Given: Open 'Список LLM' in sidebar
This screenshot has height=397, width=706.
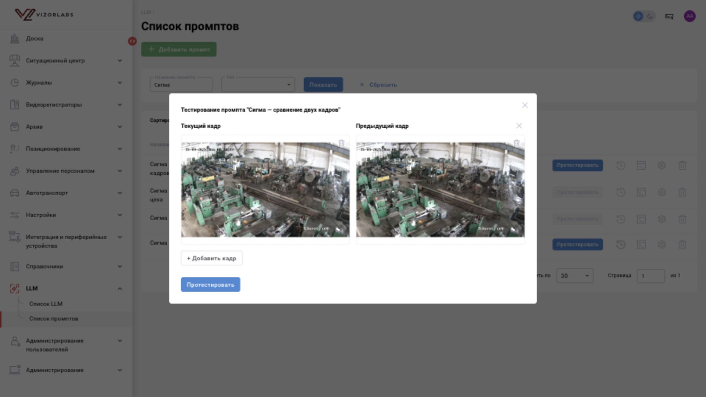Looking at the screenshot, I should [46, 304].
